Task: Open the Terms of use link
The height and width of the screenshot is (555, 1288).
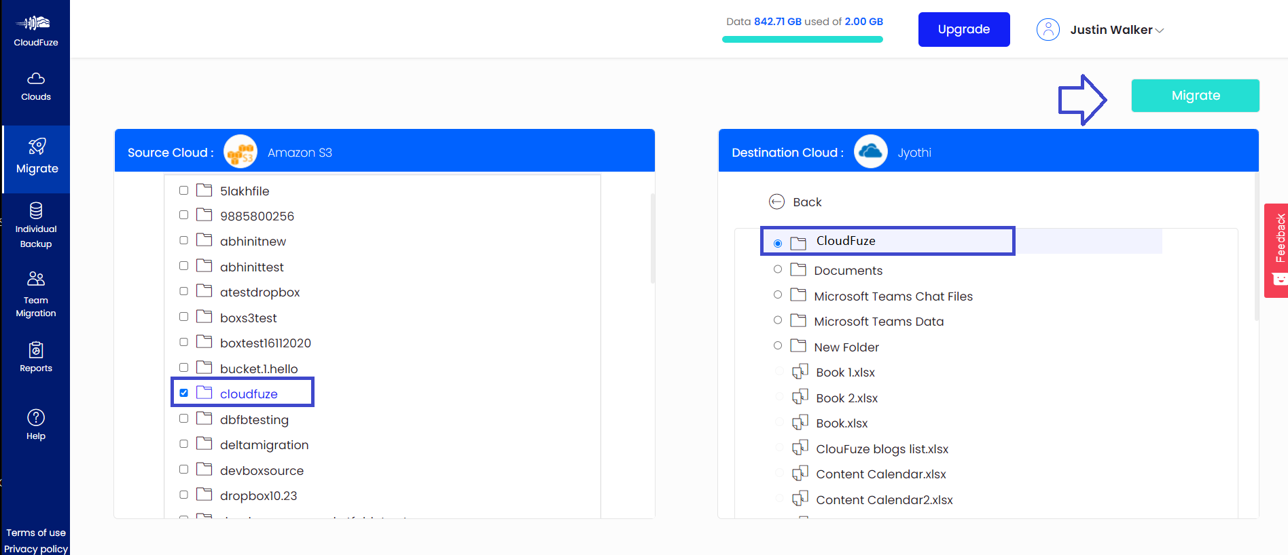Action: tap(36, 533)
